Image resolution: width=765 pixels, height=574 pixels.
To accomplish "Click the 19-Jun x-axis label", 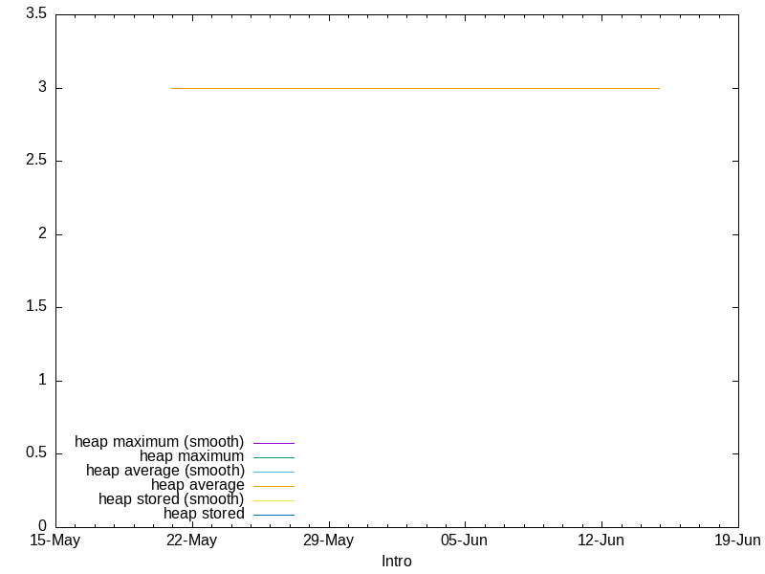I will click(x=737, y=541).
